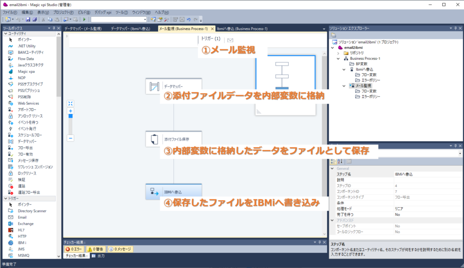This screenshot has height=268, width=464.
Task: Click the email trigger envelope icon
Action: tap(230, 40)
